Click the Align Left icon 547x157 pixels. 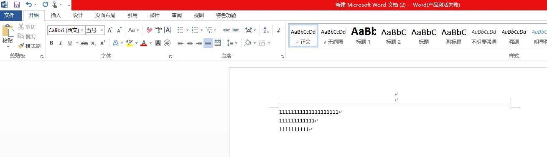point(181,43)
